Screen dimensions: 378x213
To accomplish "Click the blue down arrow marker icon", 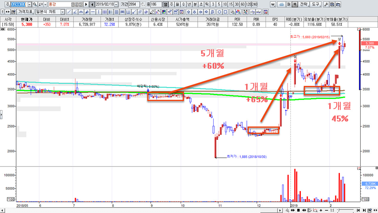I will pyautogui.click(x=194, y=11).
